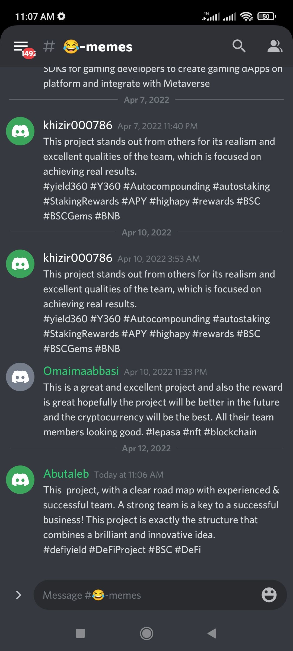
Task: Tap Omaimaabbasi's gray Discord avatar
Action: (x=20, y=377)
